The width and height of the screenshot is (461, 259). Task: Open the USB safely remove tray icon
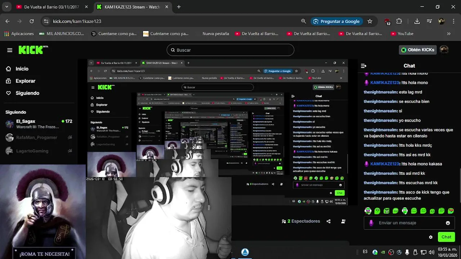tap(415, 252)
